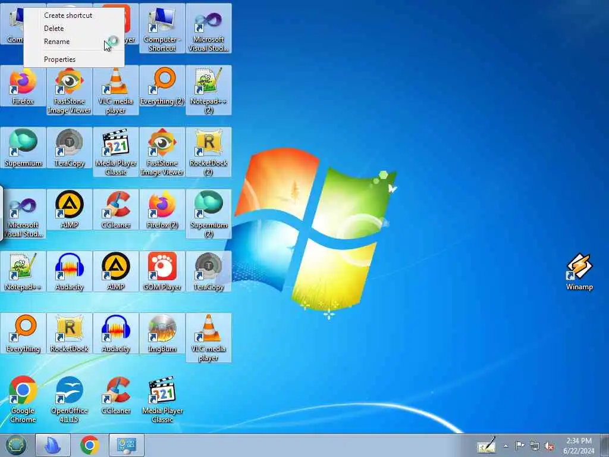
Task: Open Action Center flag tray icon
Action: coord(520,446)
